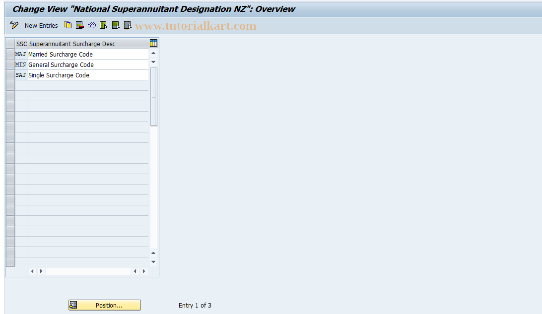Click the right-side horizontal scroll left arrow
Viewport: 542px width, 314px height.
(x=135, y=271)
